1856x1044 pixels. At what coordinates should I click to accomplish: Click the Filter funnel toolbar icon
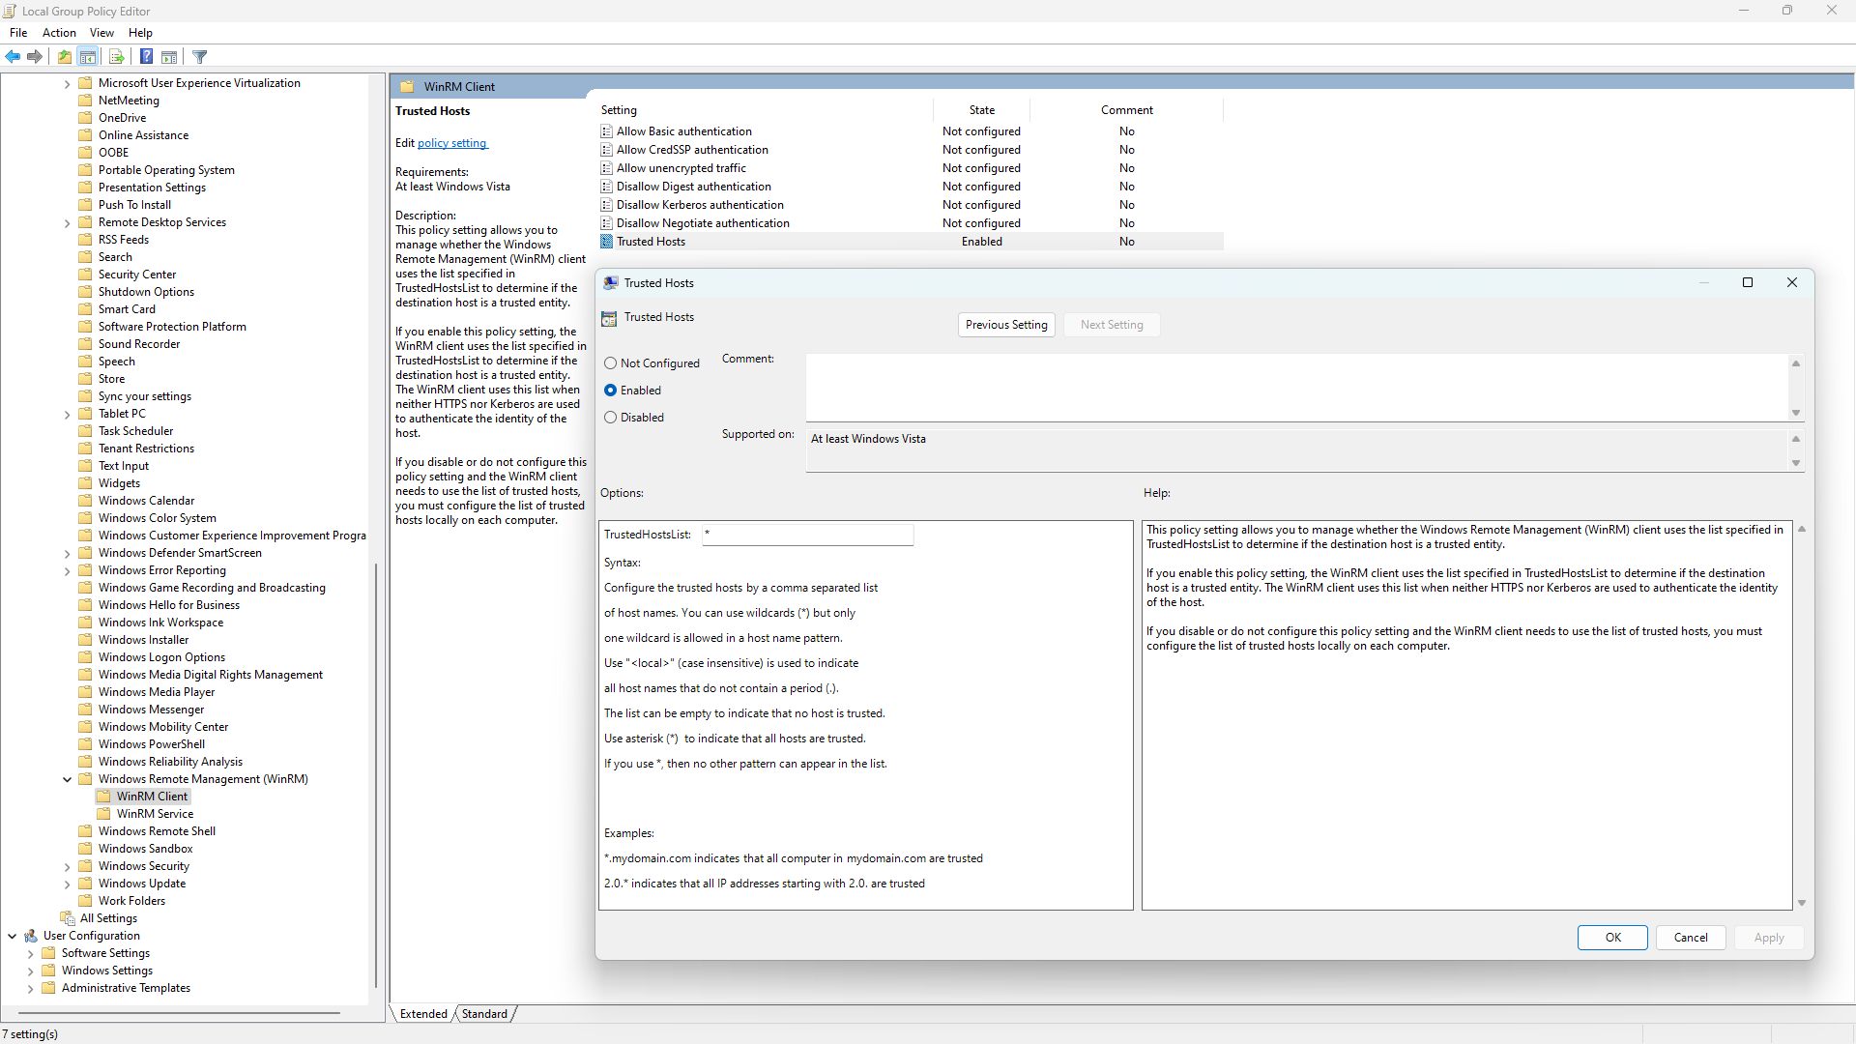[x=200, y=57]
